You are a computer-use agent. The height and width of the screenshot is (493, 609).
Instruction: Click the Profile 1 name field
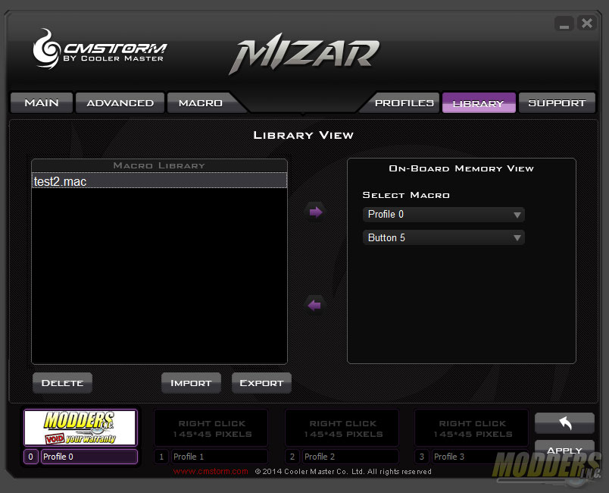click(x=220, y=457)
